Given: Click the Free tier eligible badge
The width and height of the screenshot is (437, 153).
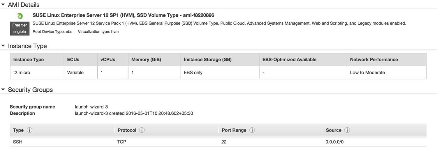Looking at the screenshot, I should (20, 29).
